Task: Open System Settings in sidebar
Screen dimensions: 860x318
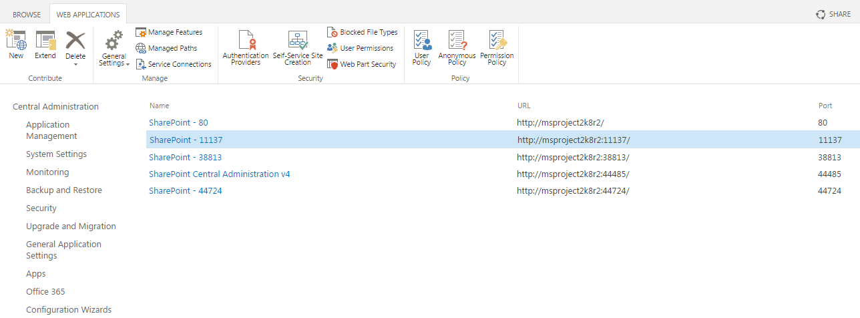Action: click(x=56, y=154)
